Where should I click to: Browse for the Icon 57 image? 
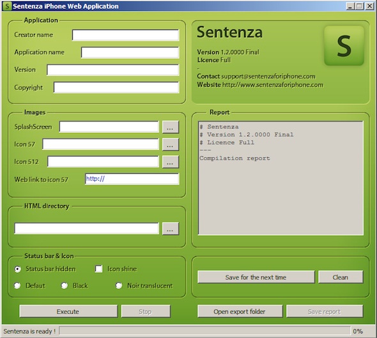(171, 144)
